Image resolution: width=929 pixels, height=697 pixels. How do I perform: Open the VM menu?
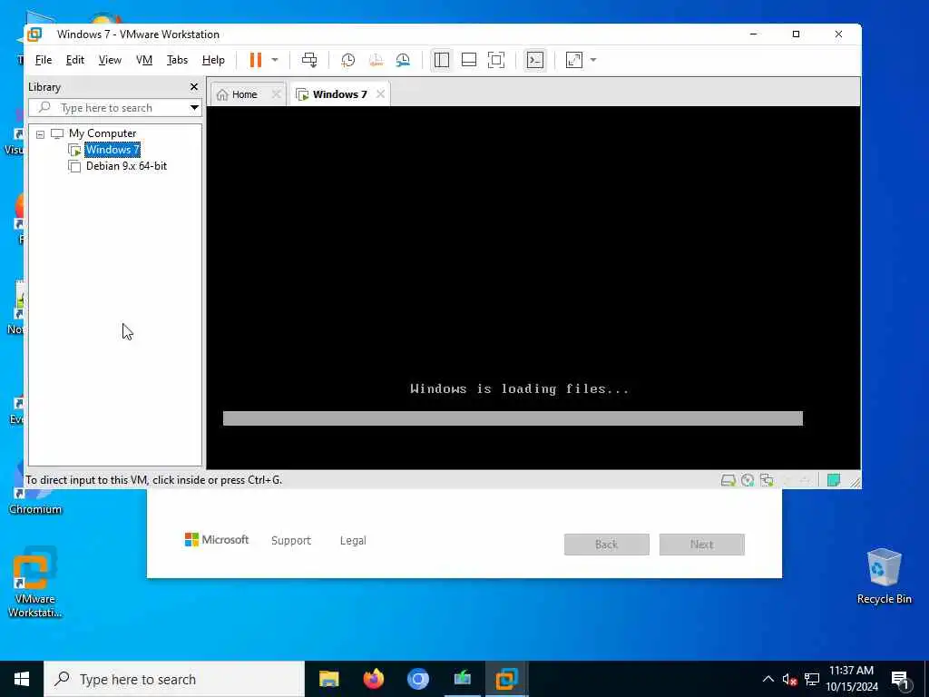click(x=144, y=60)
